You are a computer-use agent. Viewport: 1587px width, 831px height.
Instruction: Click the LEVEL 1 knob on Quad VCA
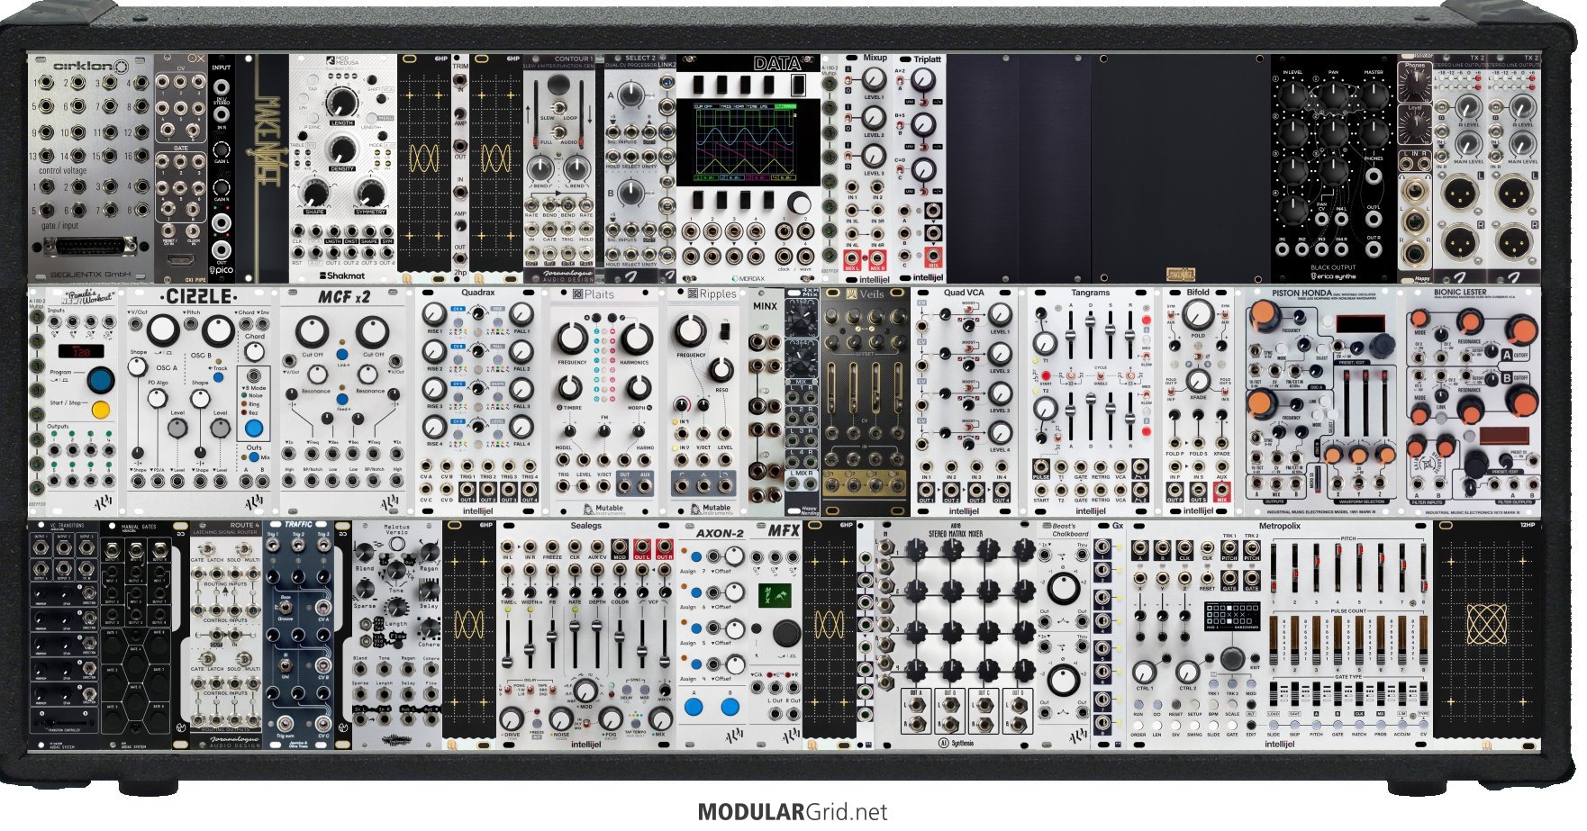click(1000, 314)
